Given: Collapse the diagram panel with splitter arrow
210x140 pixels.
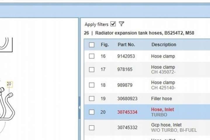Looking at the screenshot, I should pos(79,108).
